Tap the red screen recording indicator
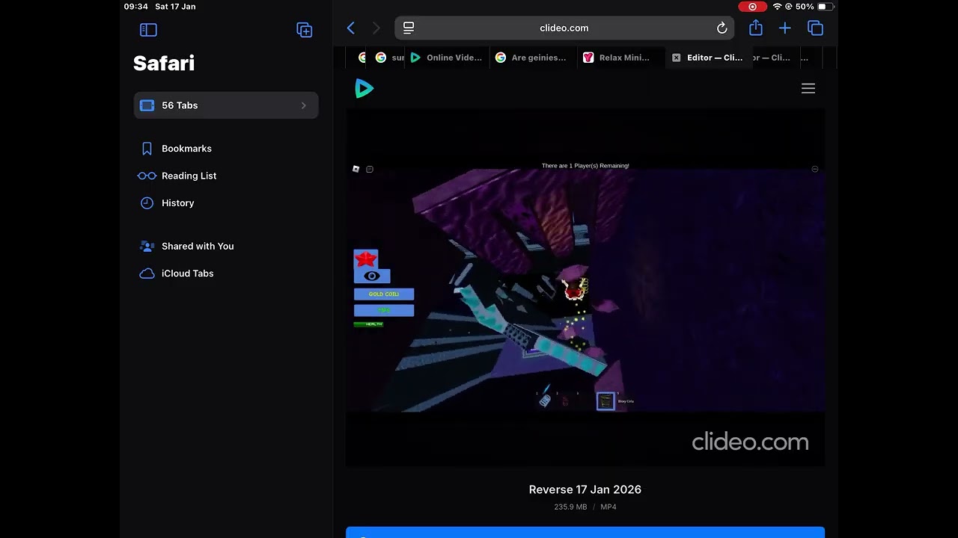The width and height of the screenshot is (958, 538). [751, 7]
